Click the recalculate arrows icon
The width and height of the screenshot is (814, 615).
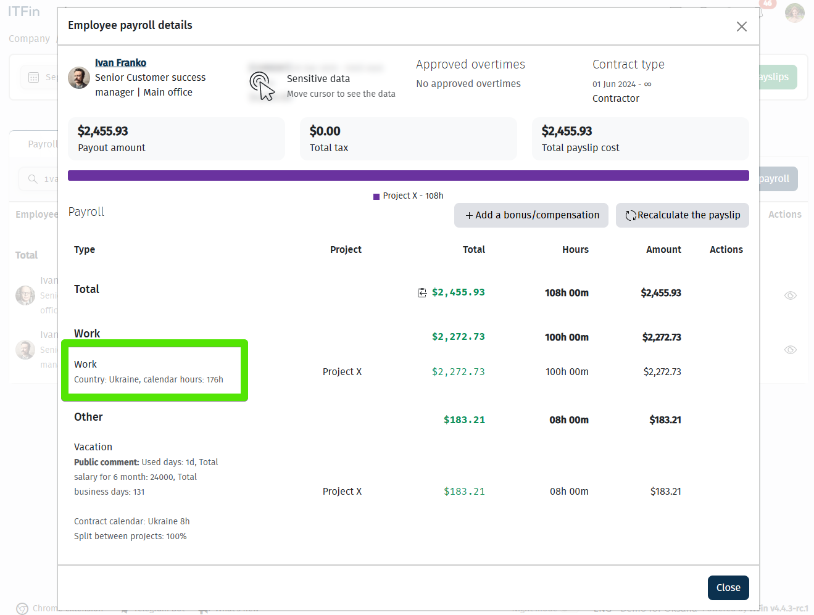tap(630, 215)
